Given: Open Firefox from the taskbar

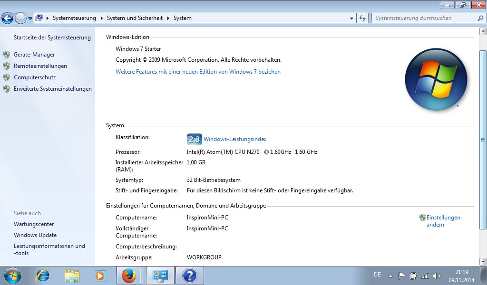Looking at the screenshot, I should pos(128,275).
